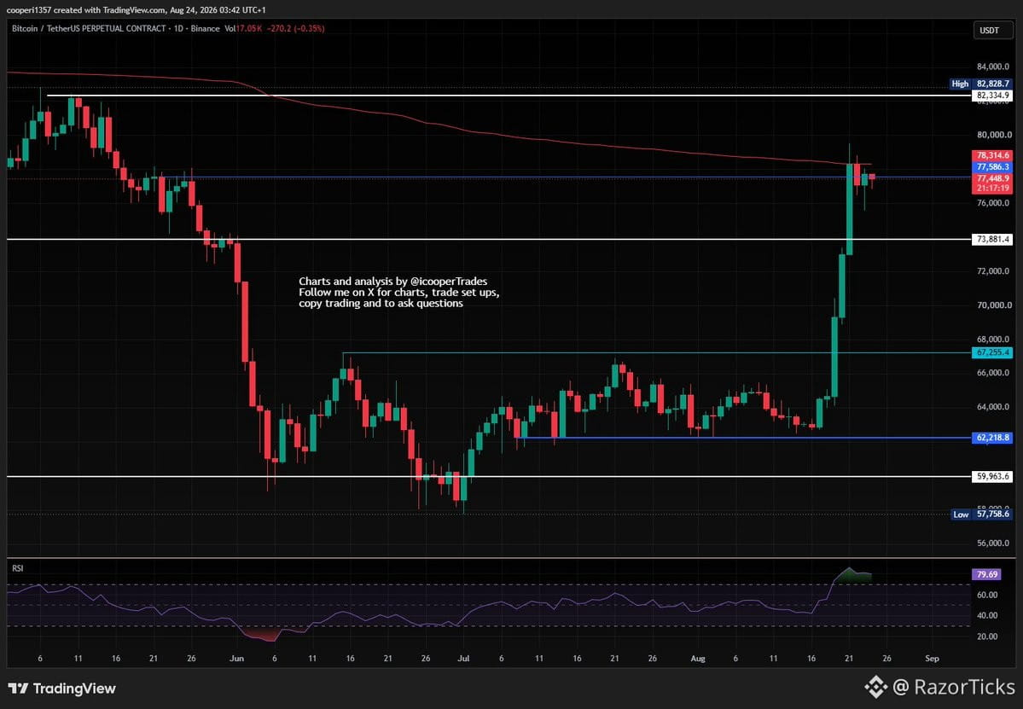
Task: Select the 62,218.8 blue support label
Action: coord(992,438)
